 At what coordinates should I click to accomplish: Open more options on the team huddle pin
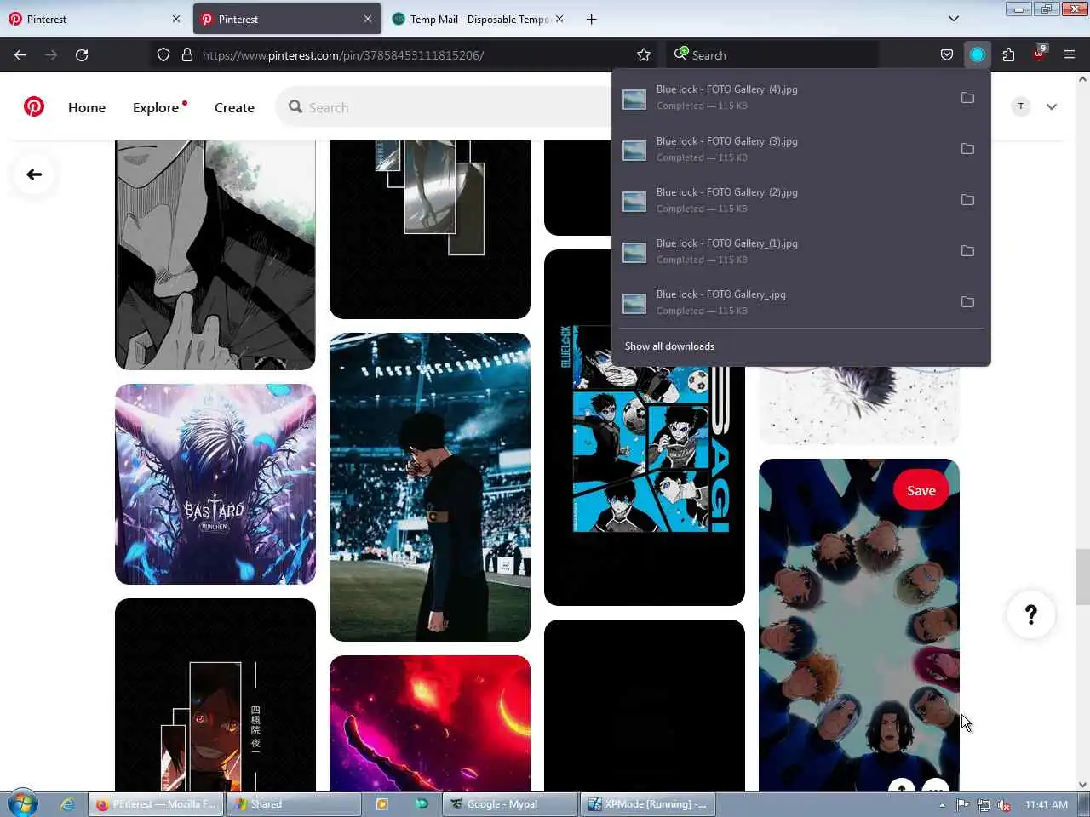[936, 786]
